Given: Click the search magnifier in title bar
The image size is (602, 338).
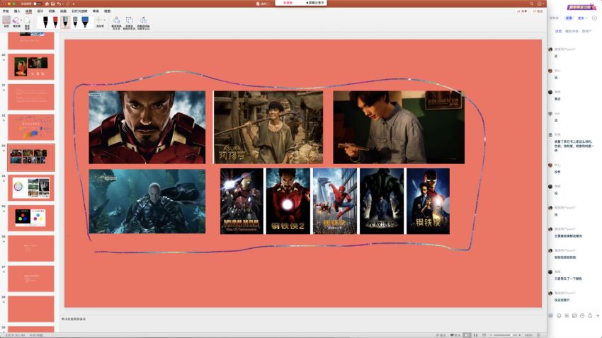Looking at the screenshot, I should [532, 4].
